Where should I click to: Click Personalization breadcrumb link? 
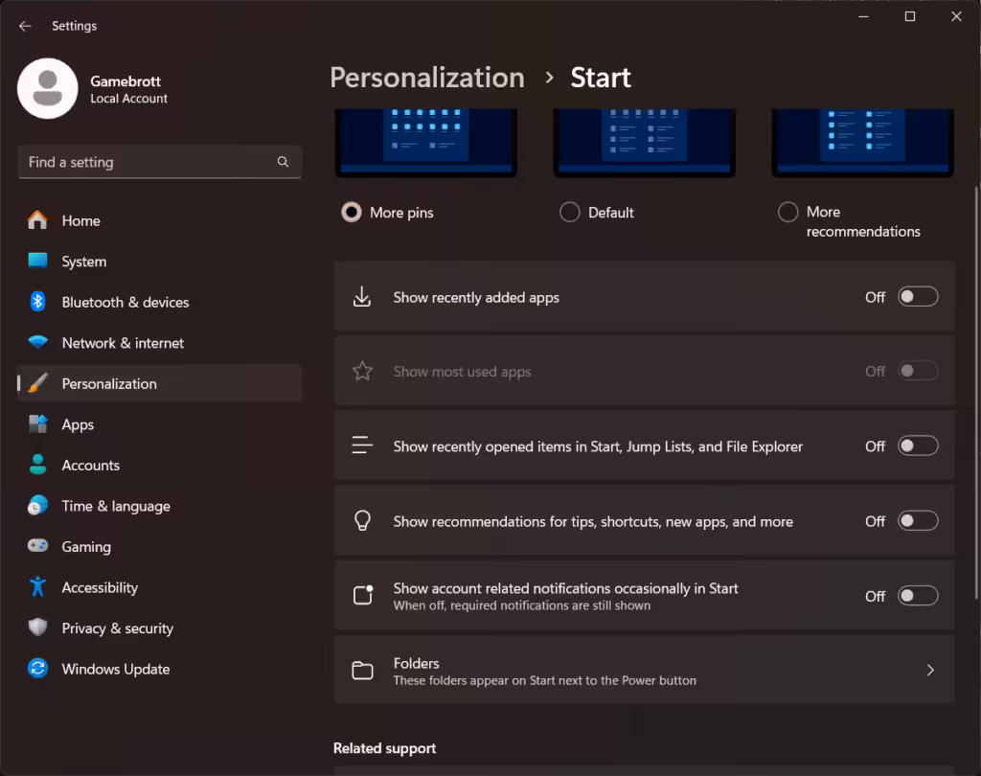(427, 78)
